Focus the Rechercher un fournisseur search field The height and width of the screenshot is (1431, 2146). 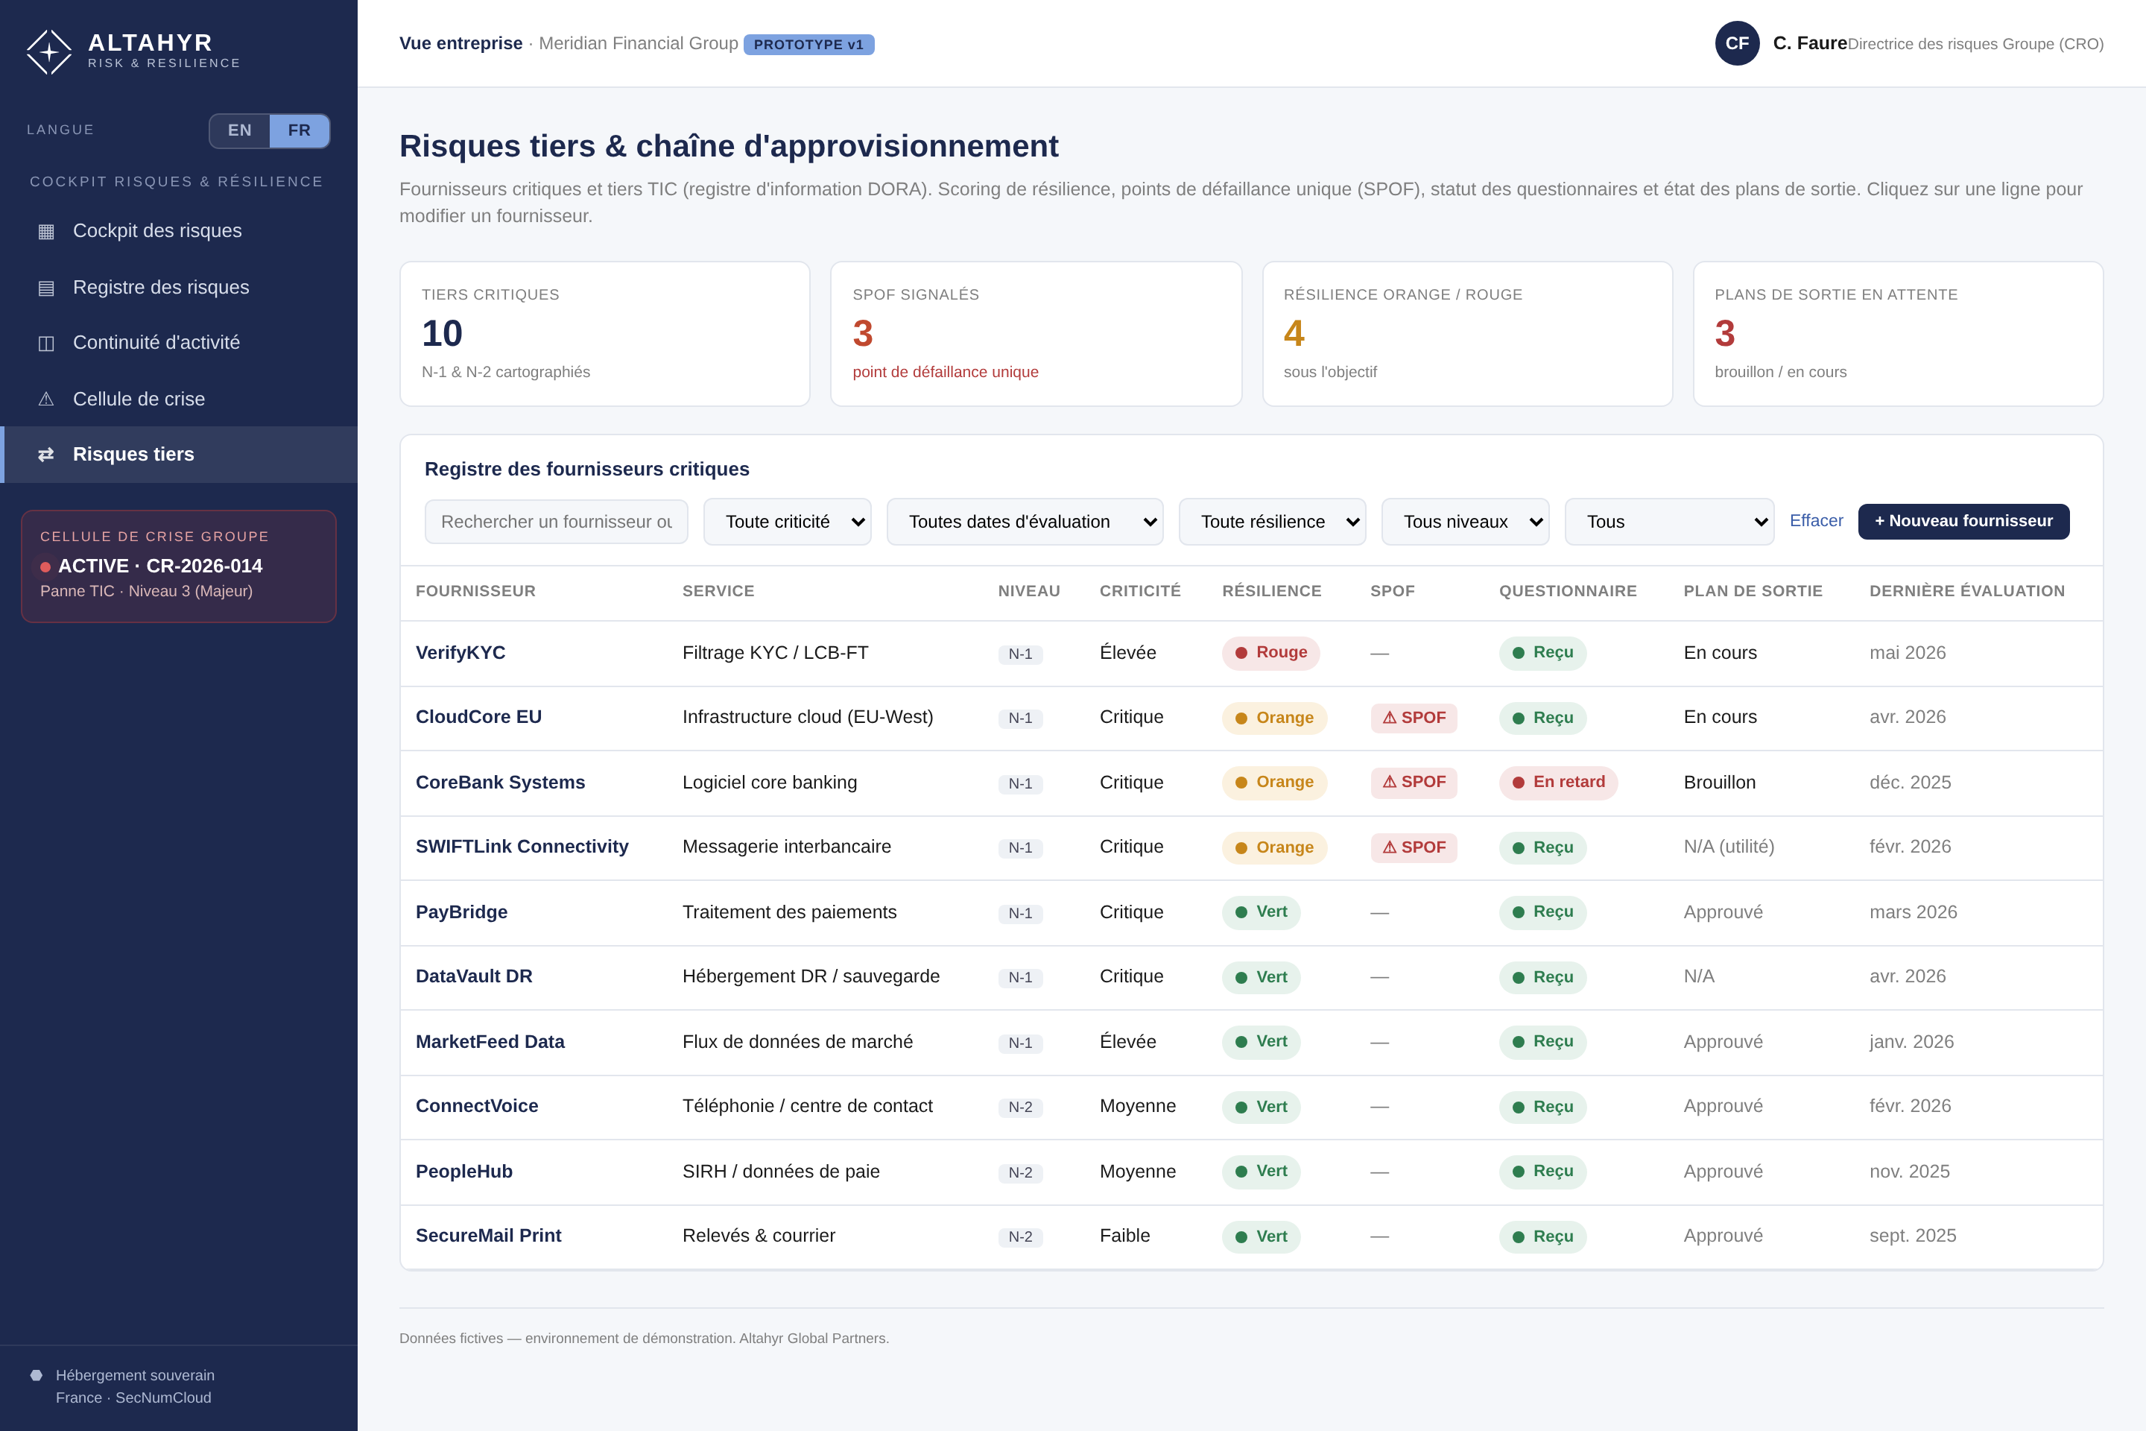(x=557, y=522)
